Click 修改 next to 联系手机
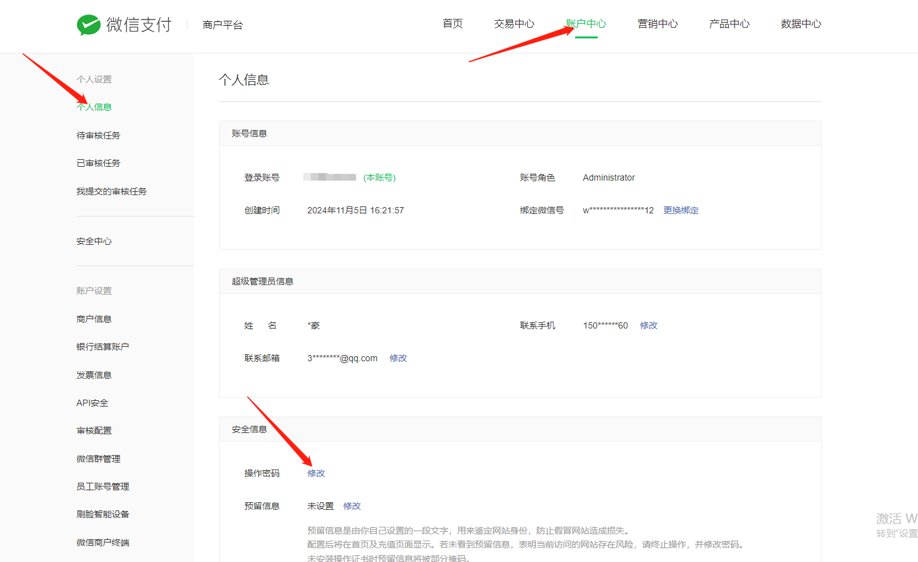 point(649,325)
